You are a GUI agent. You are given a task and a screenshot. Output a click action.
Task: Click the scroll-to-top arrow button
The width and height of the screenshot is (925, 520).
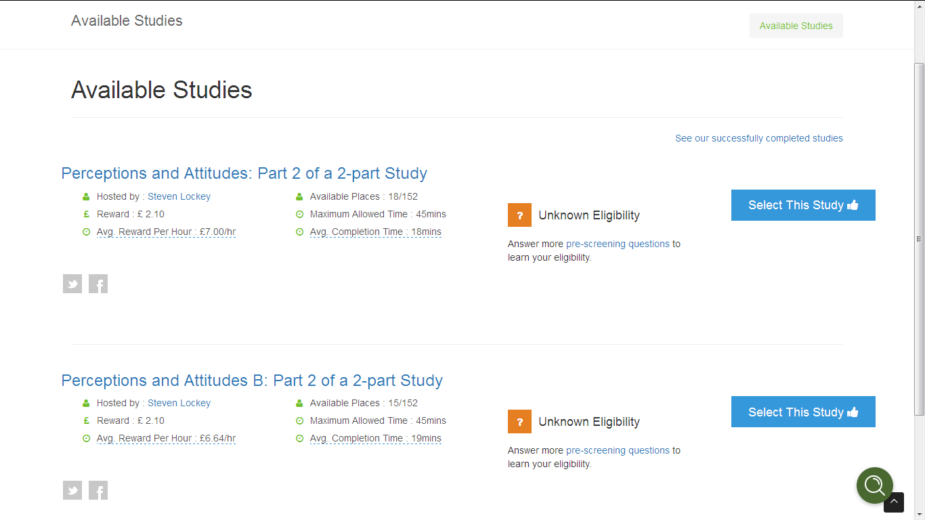point(894,502)
